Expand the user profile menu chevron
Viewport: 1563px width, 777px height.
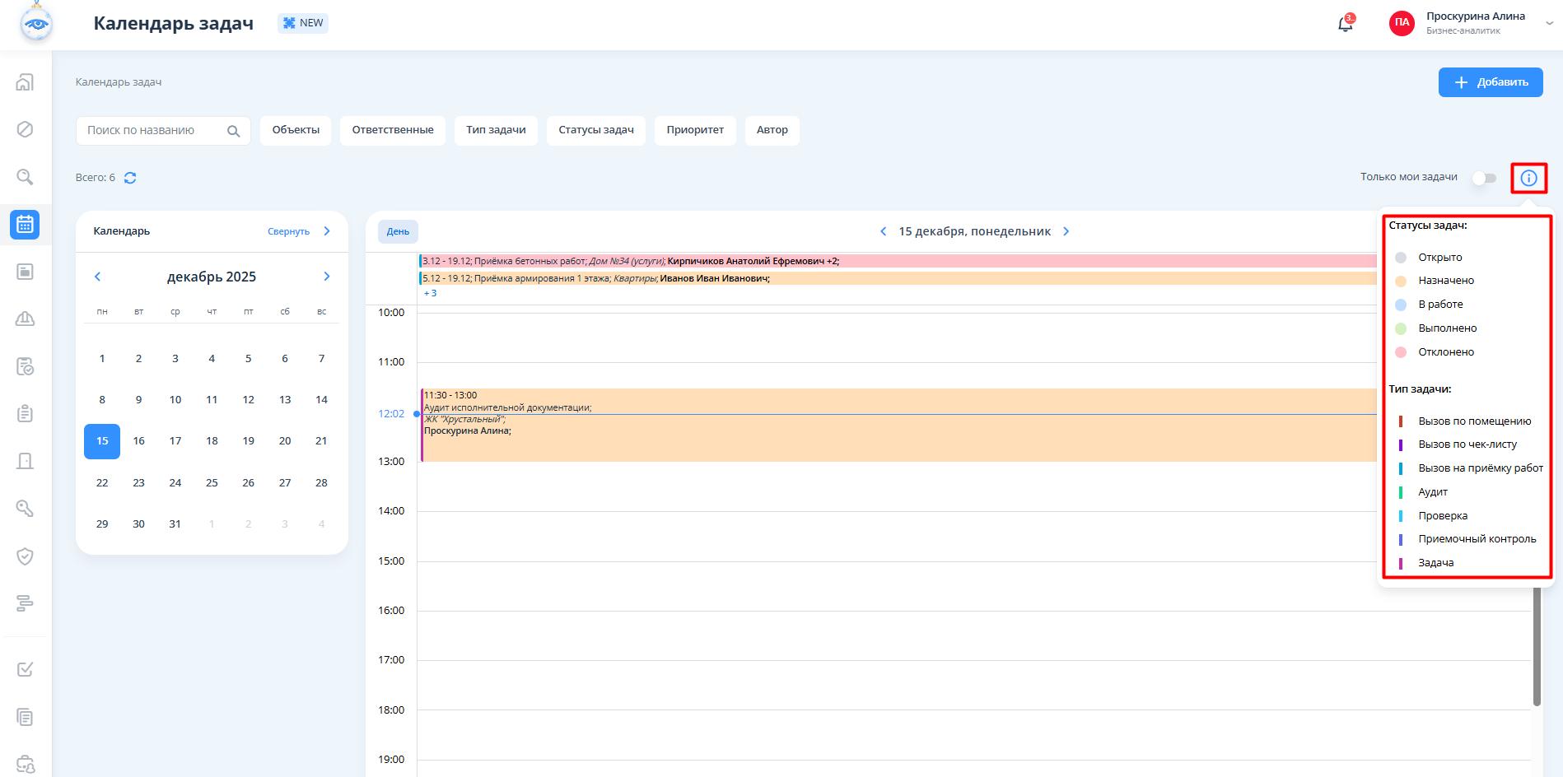(x=1549, y=24)
